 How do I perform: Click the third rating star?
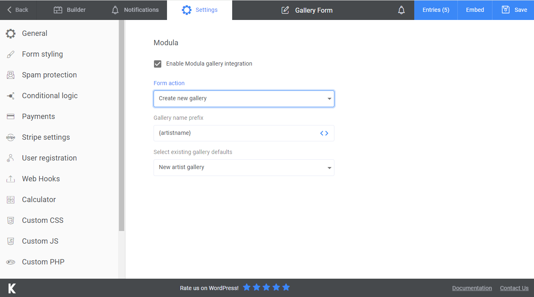point(266,287)
